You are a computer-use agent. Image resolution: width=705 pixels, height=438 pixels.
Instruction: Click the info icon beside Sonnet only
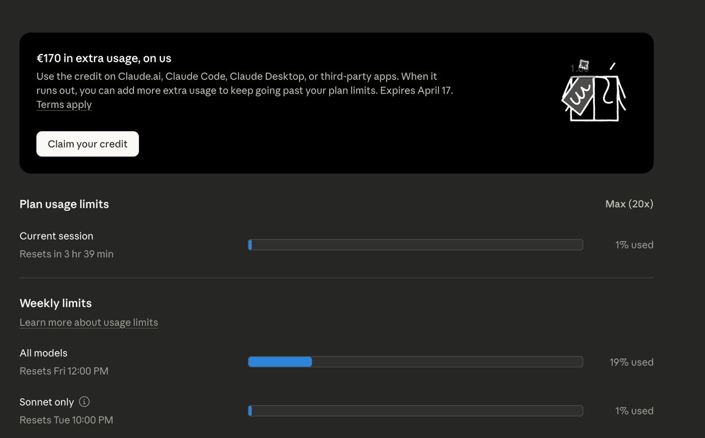pos(84,402)
